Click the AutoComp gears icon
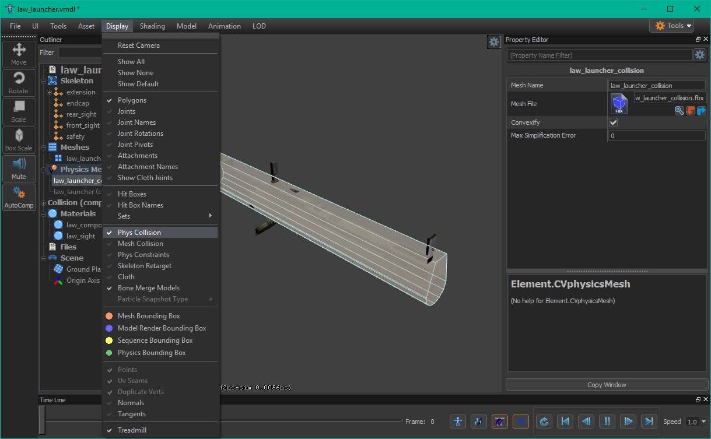This screenshot has width=711, height=439. (19, 197)
